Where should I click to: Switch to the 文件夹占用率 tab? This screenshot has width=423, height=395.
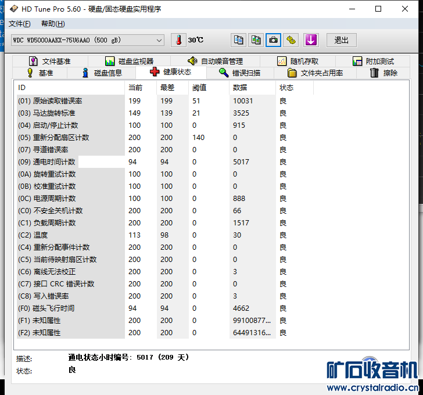(315, 73)
